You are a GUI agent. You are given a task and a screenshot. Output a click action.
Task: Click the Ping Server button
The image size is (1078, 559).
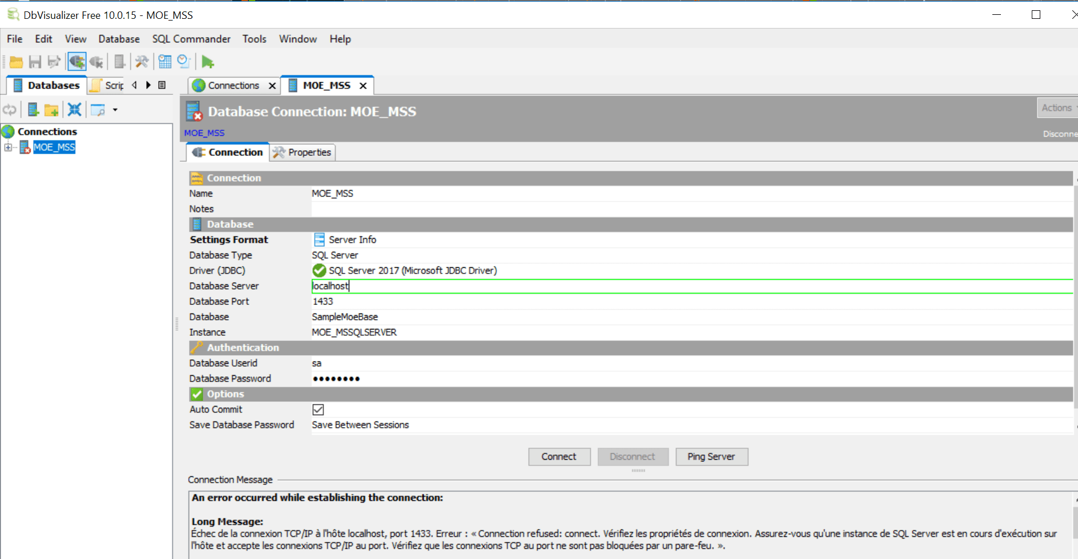(711, 457)
